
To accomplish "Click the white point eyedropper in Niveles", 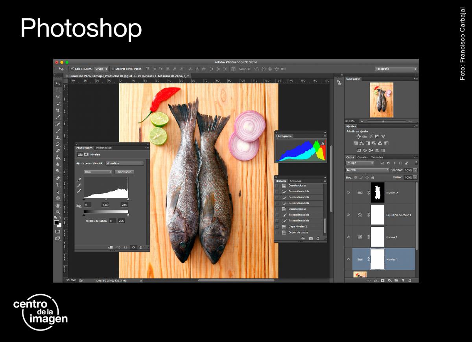I will pyautogui.click(x=79, y=191).
